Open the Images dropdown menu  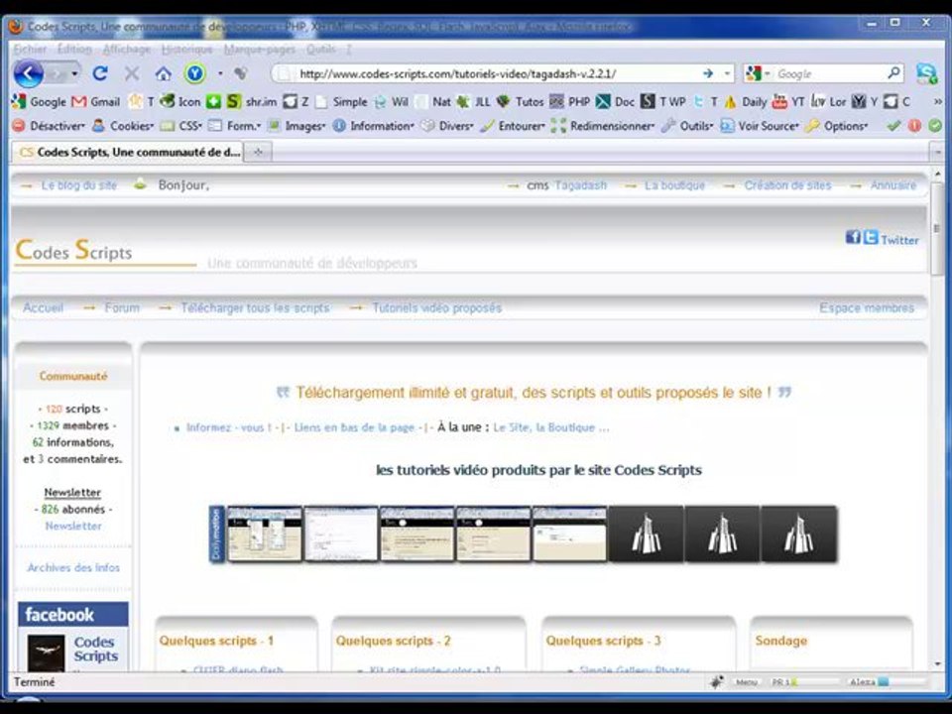click(297, 126)
